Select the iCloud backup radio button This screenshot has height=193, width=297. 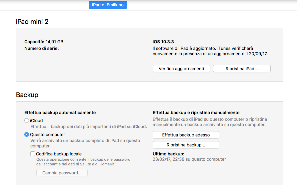tap(27, 121)
